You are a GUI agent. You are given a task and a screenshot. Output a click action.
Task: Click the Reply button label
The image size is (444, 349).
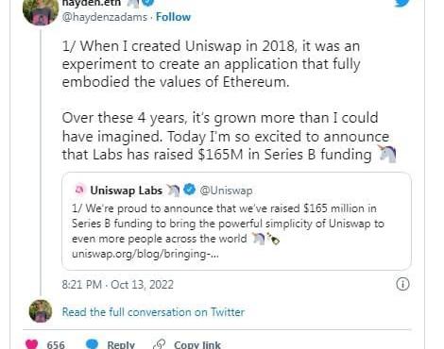pos(121,345)
